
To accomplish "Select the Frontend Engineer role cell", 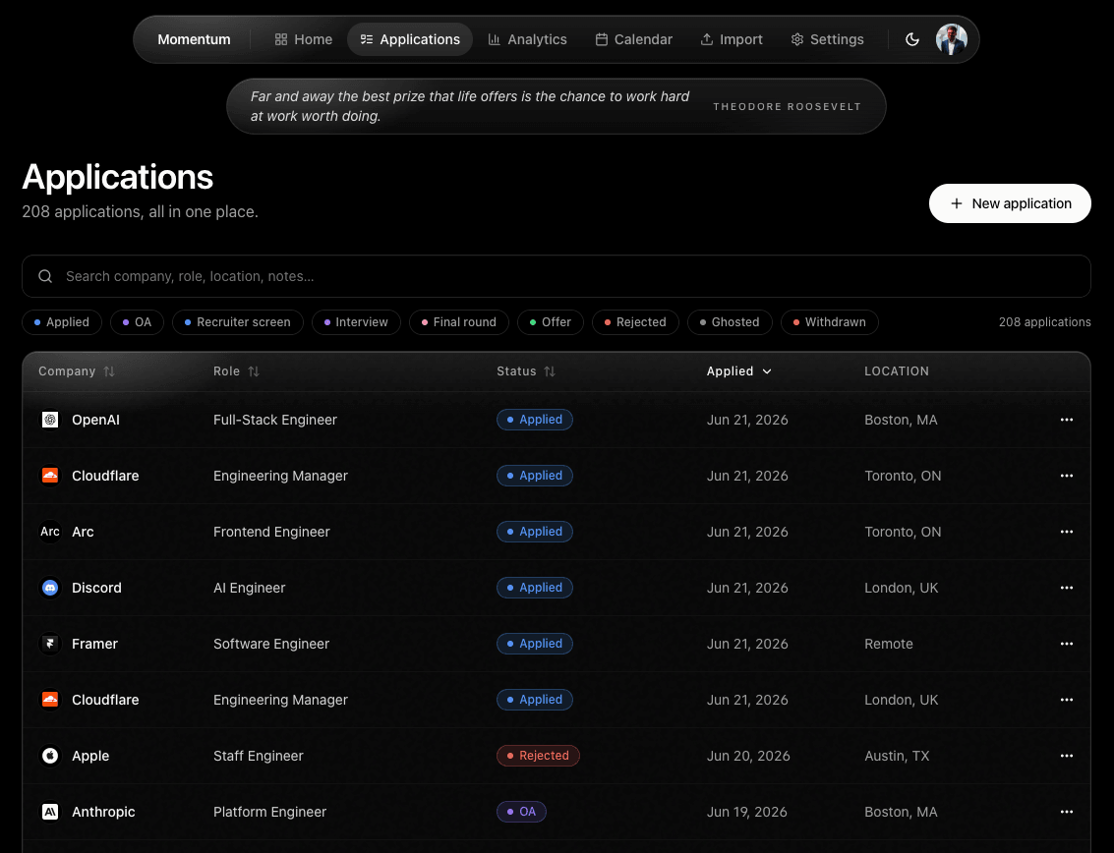I will point(271,532).
